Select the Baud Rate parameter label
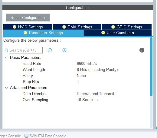 (32, 64)
